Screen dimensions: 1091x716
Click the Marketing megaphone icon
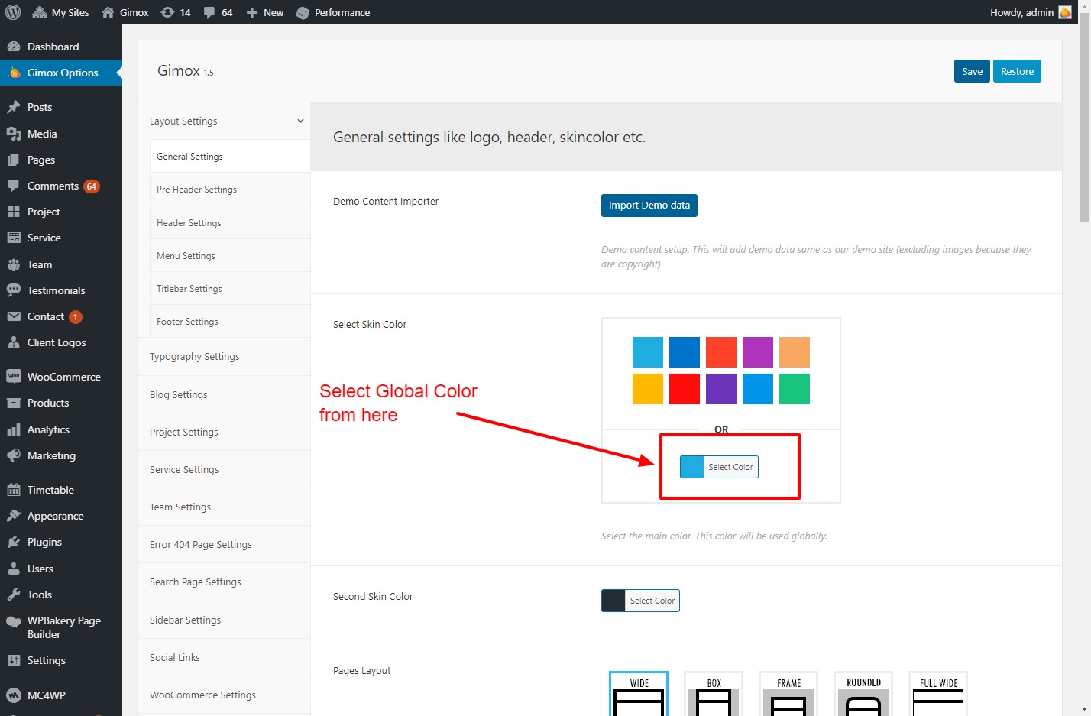pyautogui.click(x=14, y=455)
